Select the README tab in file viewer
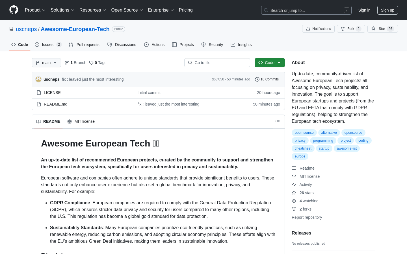The height and width of the screenshot is (254, 407). click(x=48, y=121)
